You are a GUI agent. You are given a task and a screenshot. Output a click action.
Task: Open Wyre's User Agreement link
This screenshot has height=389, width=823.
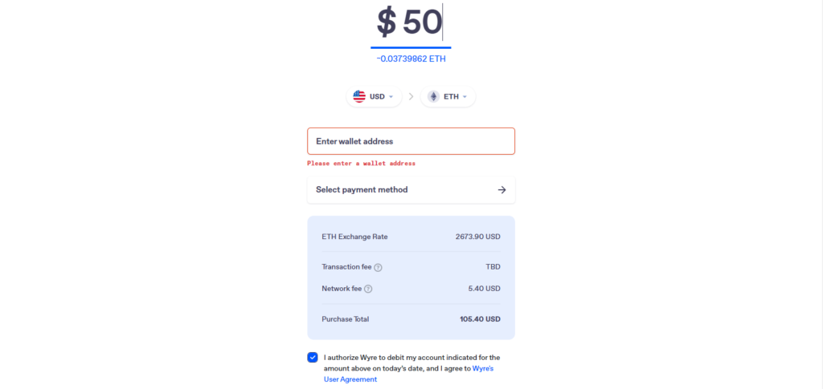coord(409,375)
